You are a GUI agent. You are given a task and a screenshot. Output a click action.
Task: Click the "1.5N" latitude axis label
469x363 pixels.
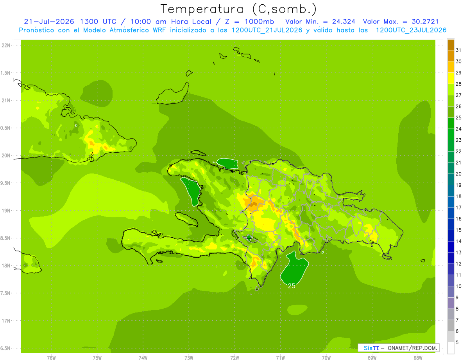[6, 73]
